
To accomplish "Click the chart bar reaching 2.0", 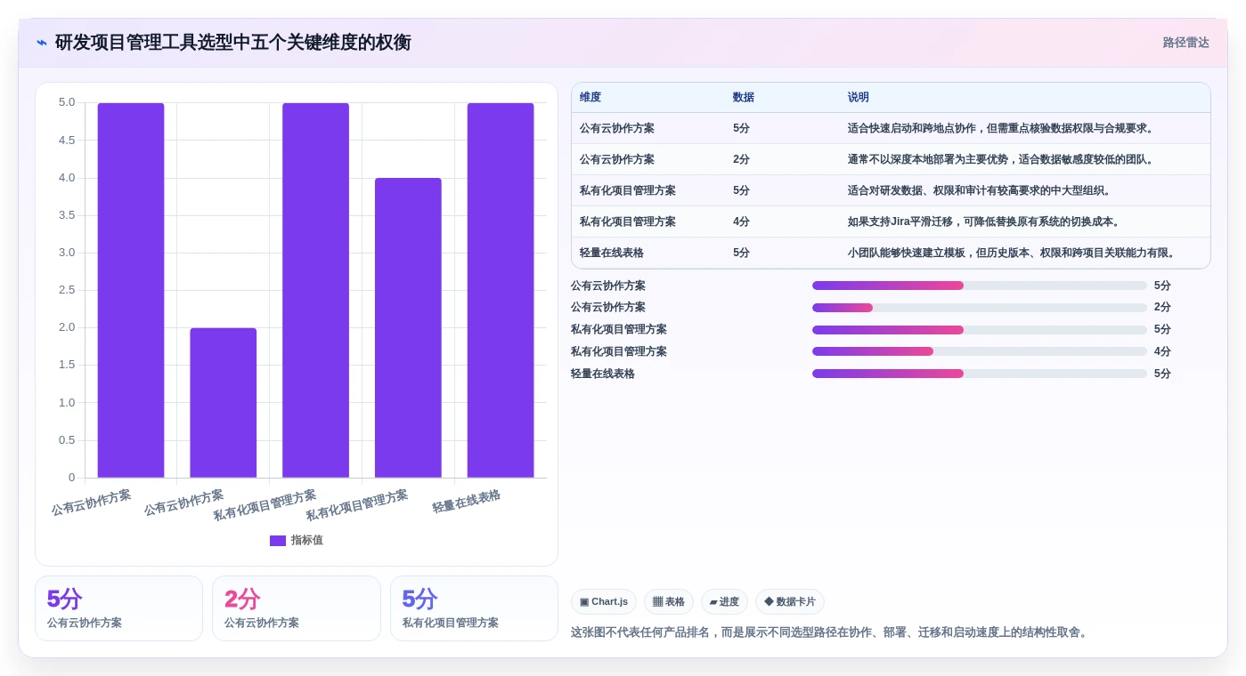I will point(223,403).
